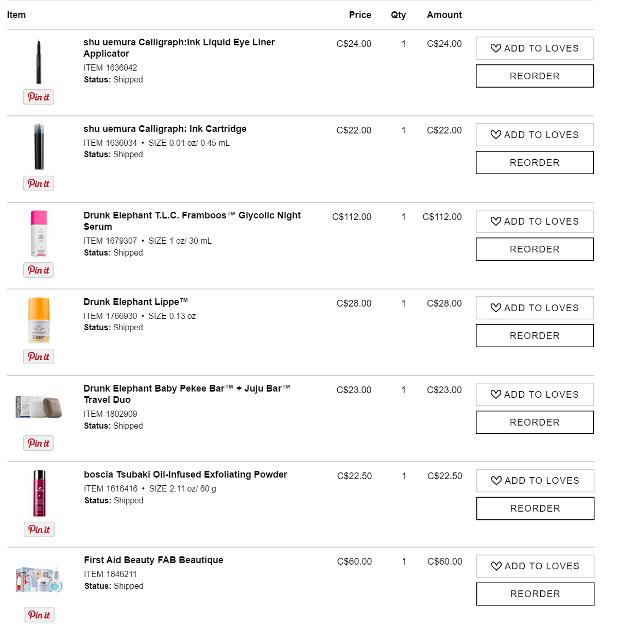Add Eye Liner Applicator to Loves
The image size is (619, 627).
pyautogui.click(x=535, y=48)
